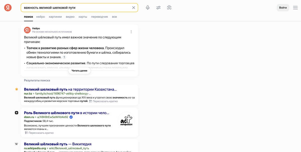Image resolution: width=301 pixels, height=152 pixels.
Task: Clear the search query with the X icon
Action: (x=134, y=7)
